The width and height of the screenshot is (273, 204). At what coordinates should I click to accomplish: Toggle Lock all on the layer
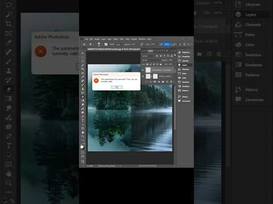click(x=161, y=65)
